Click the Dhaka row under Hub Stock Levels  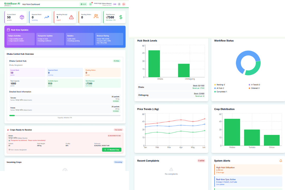point(171,87)
